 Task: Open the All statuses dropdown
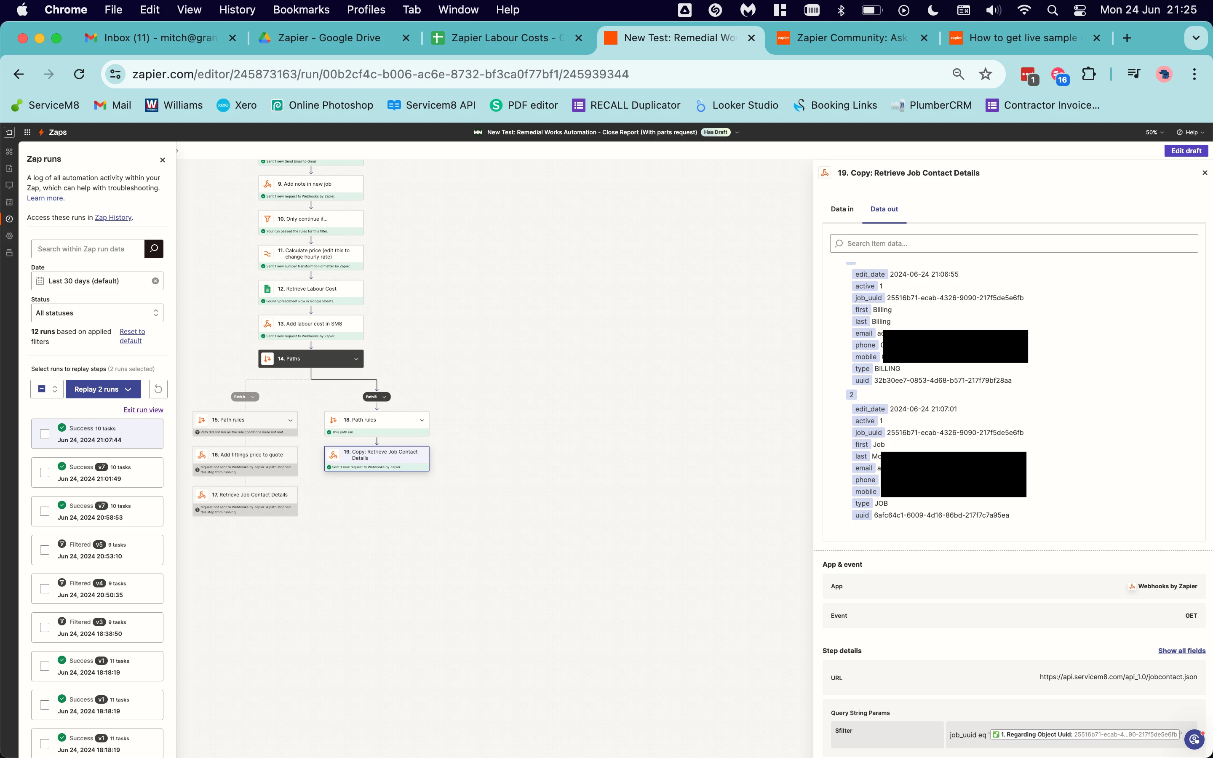tap(97, 313)
